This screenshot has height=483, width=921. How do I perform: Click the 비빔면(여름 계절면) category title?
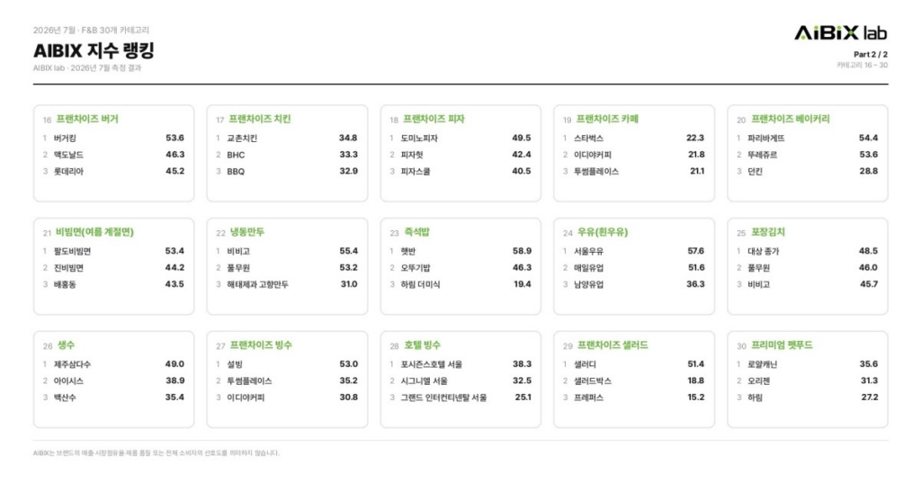(94, 232)
